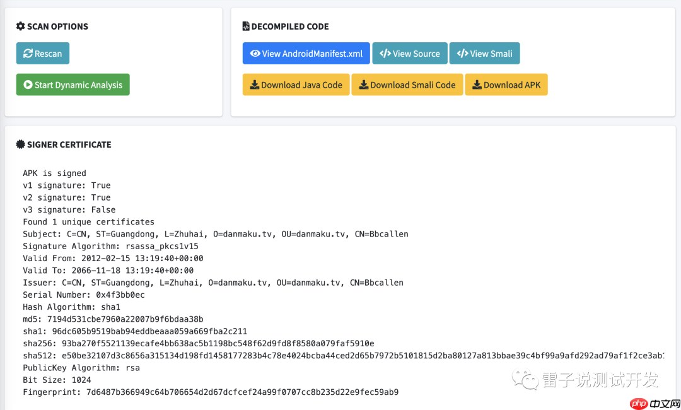Download Smali Code archive
The image size is (681, 410).
(407, 85)
